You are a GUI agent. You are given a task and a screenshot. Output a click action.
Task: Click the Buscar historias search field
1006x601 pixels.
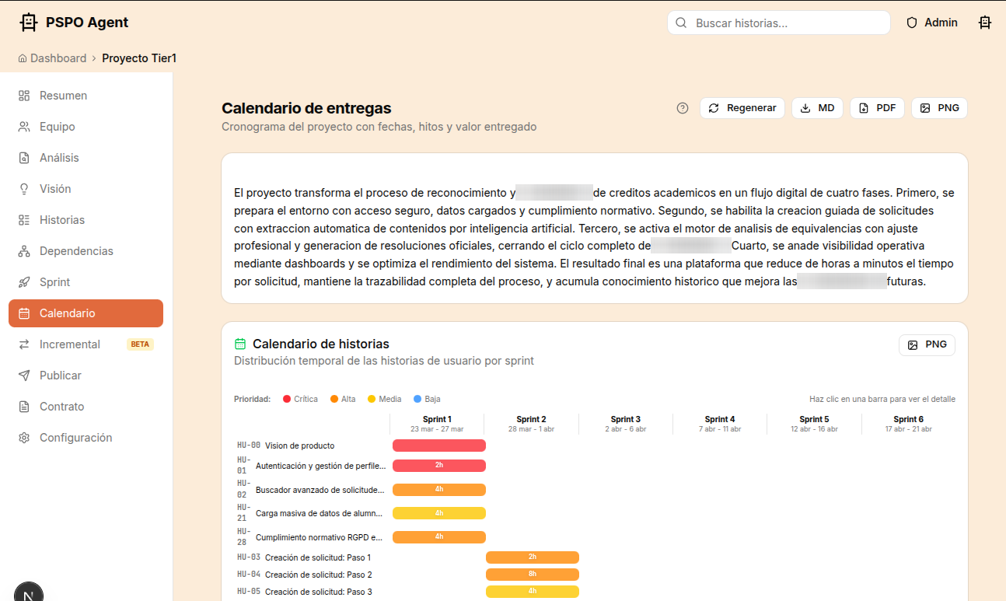coord(777,23)
